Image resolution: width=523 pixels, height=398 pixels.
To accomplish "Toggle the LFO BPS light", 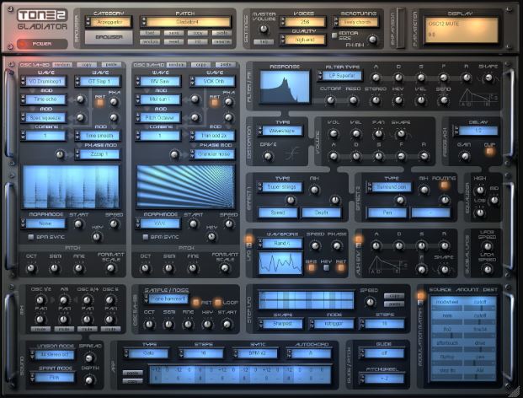I will [312, 267].
